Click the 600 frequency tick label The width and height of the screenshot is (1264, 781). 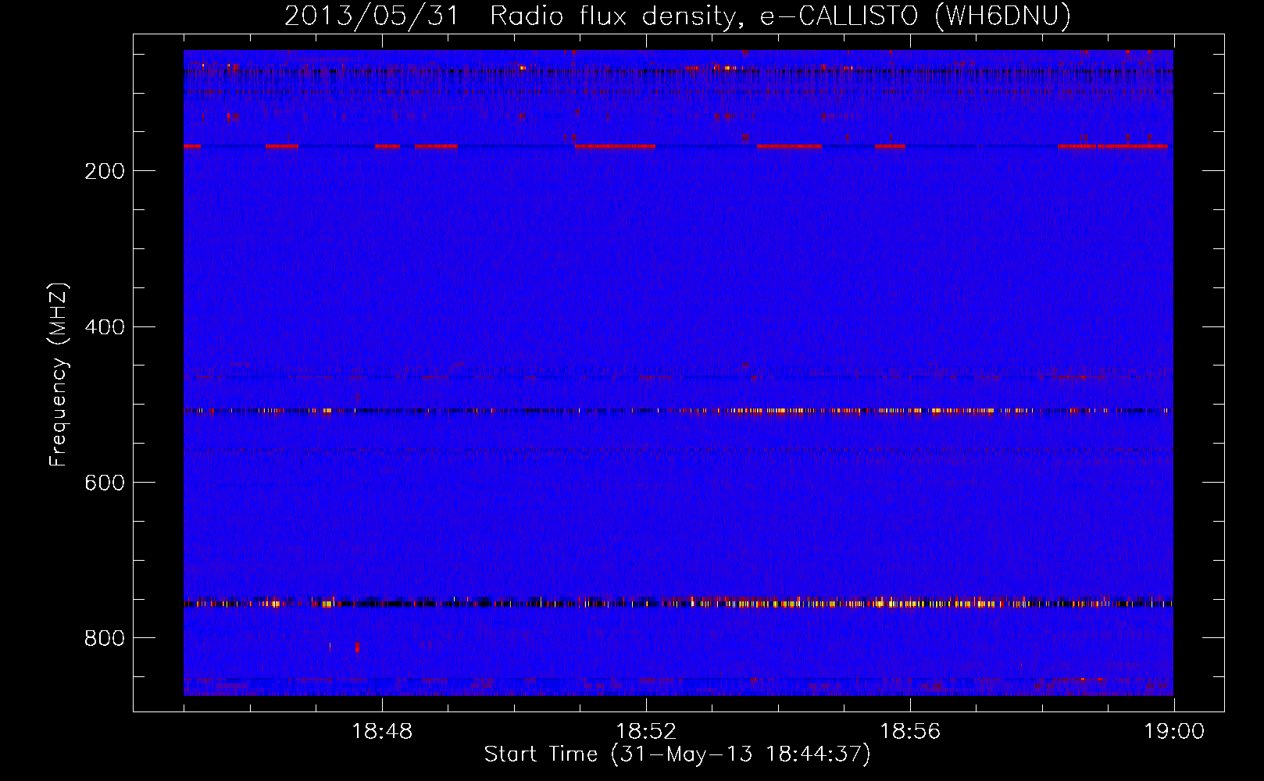[x=105, y=483]
